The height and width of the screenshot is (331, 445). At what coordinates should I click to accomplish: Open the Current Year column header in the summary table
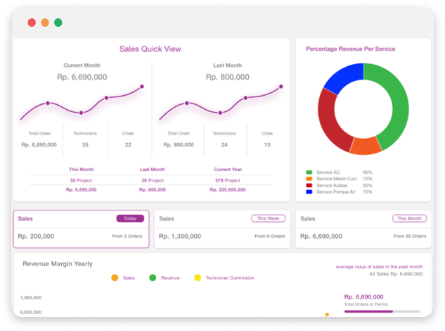pyautogui.click(x=227, y=170)
